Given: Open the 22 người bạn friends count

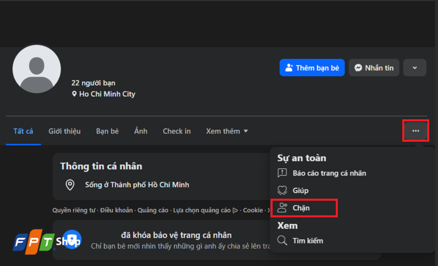Looking at the screenshot, I should click(93, 83).
